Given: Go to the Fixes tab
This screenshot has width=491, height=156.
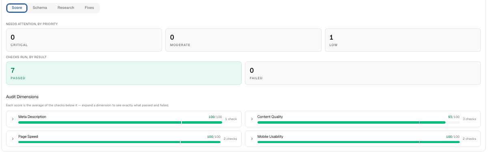Looking at the screenshot, I should pos(89,8).
